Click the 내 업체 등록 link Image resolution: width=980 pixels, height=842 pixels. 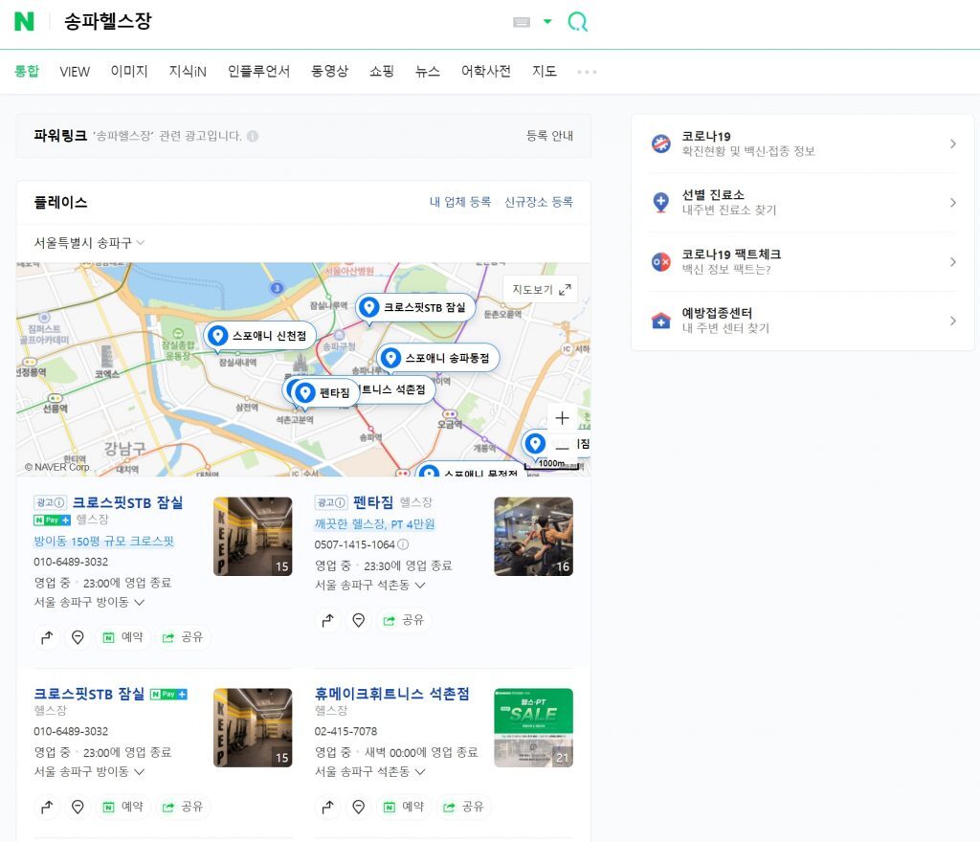click(x=460, y=202)
